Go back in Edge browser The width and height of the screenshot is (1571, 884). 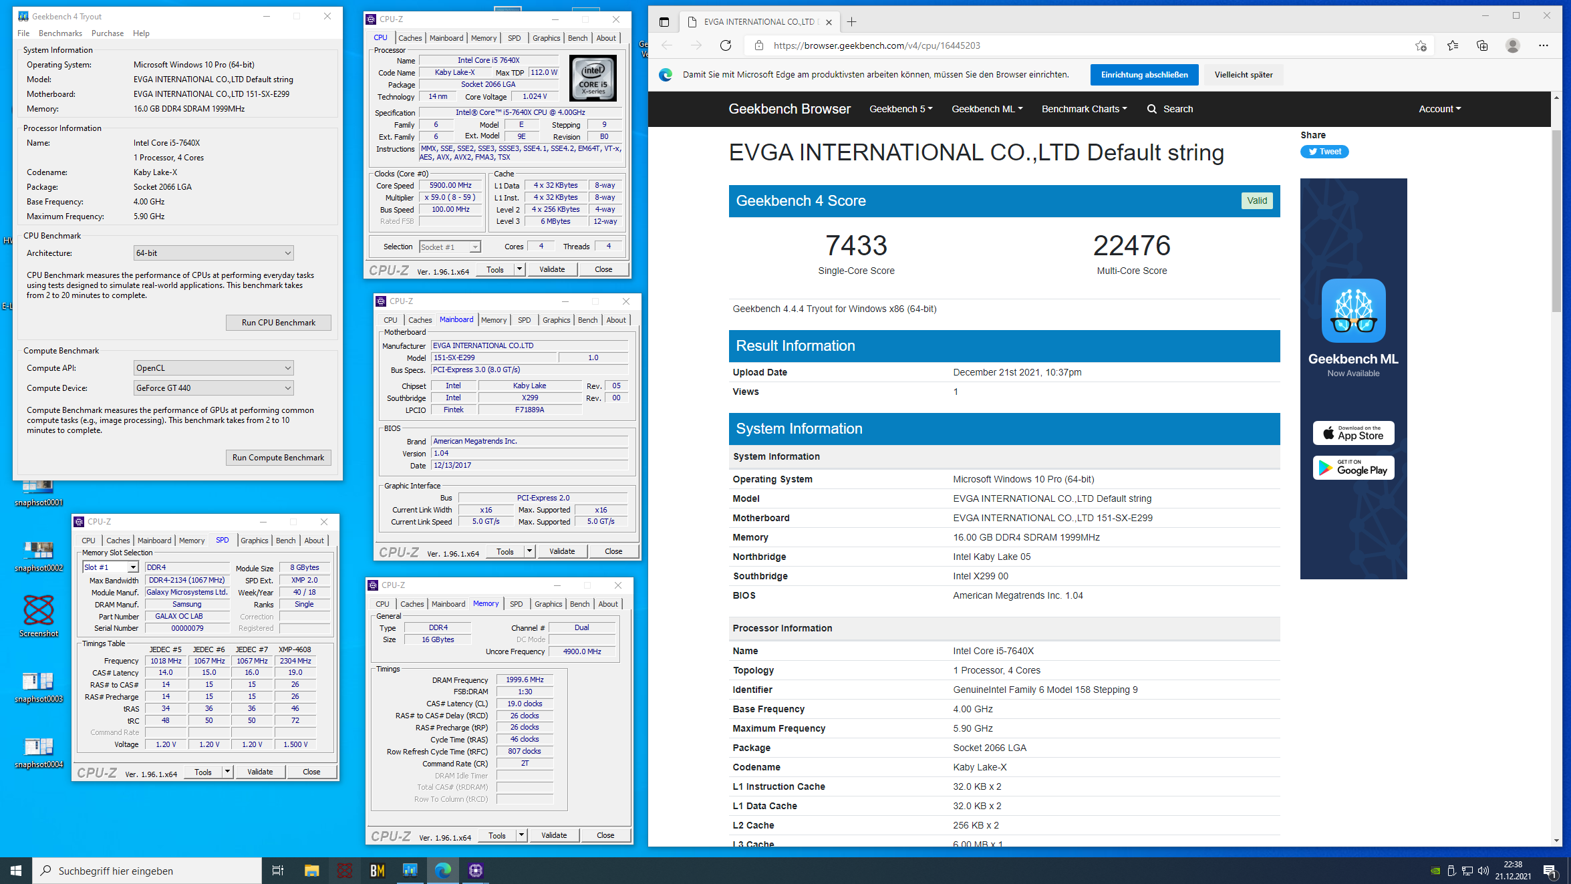pos(667,45)
